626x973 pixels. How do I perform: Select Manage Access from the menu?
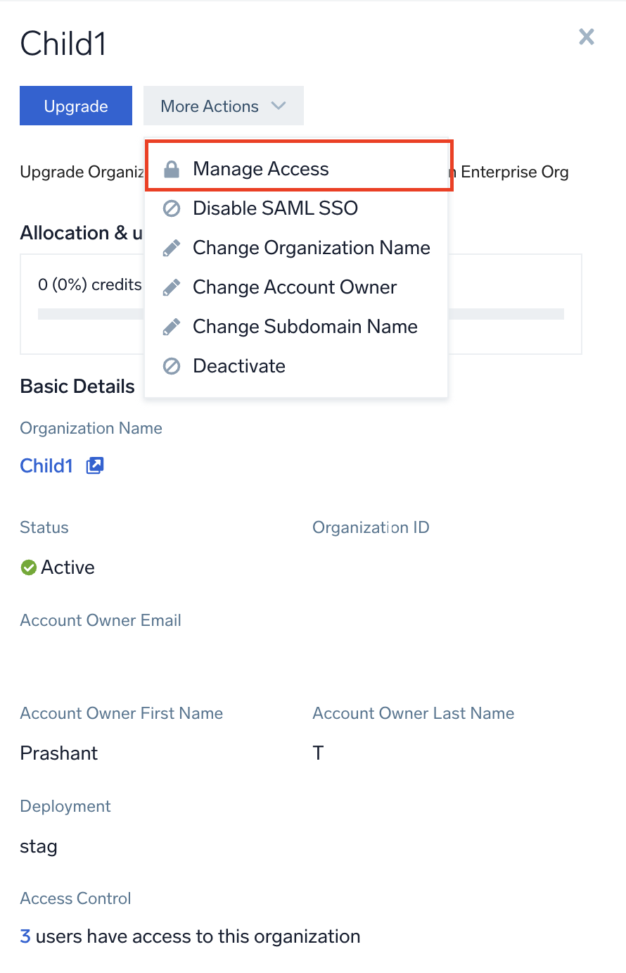260,168
